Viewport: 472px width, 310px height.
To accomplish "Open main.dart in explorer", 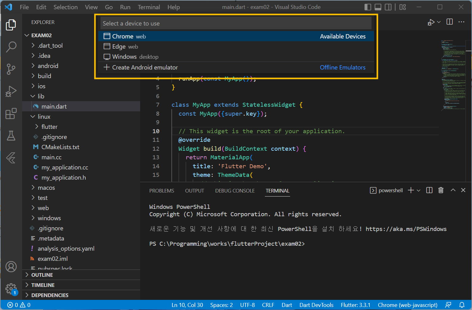I will coord(81,106).
